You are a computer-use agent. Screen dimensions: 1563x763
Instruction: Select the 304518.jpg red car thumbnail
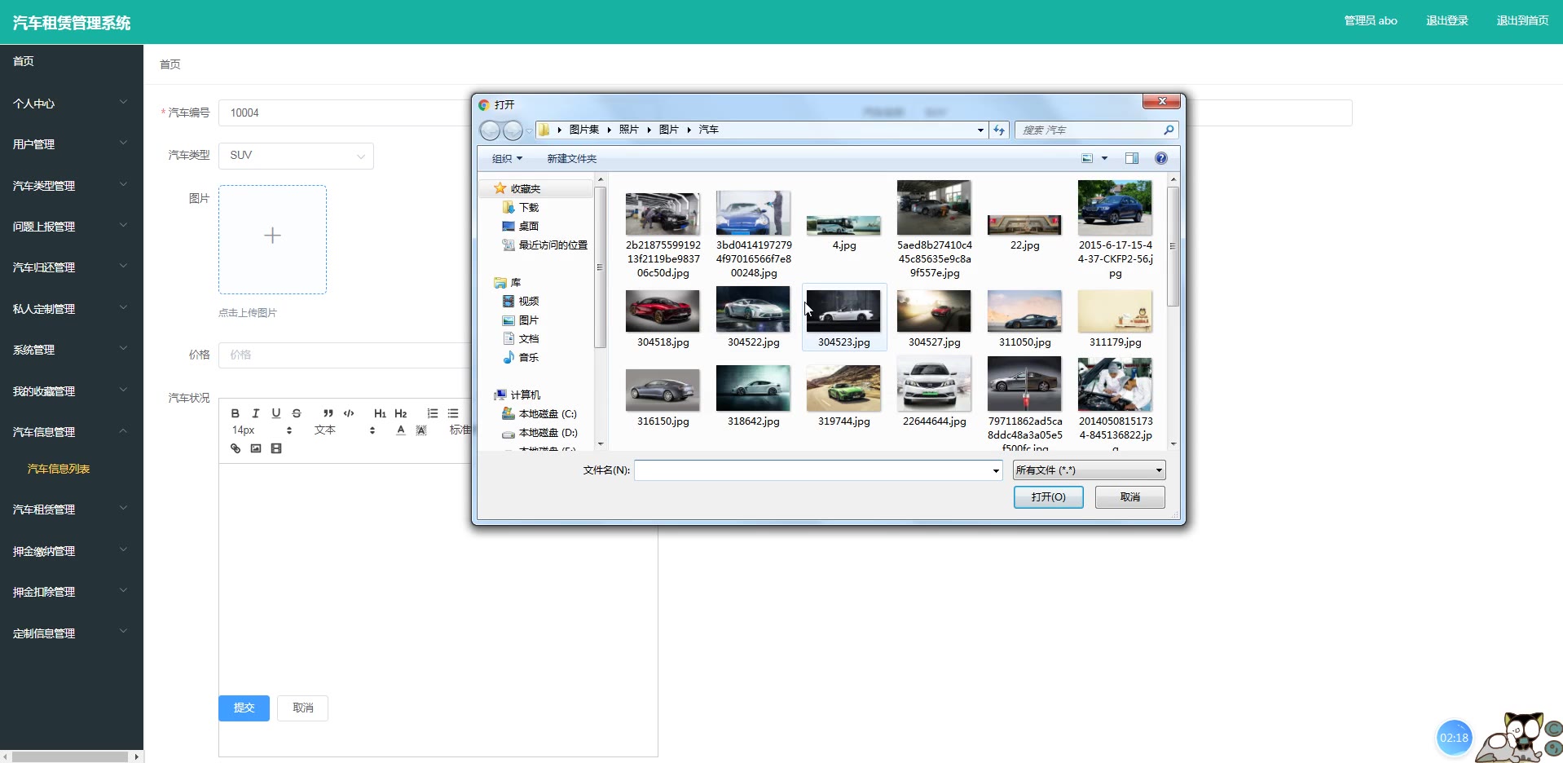[x=663, y=312]
